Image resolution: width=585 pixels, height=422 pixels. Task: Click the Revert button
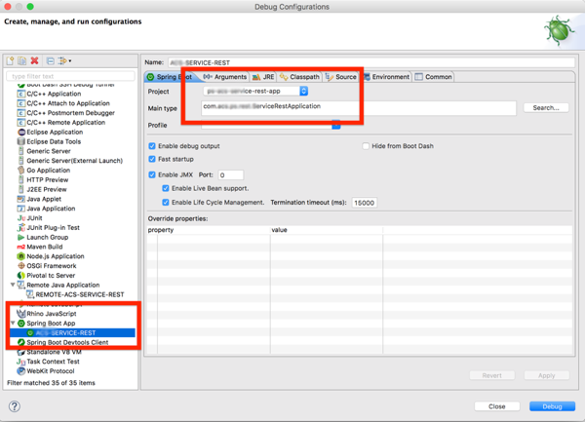pyautogui.click(x=492, y=375)
